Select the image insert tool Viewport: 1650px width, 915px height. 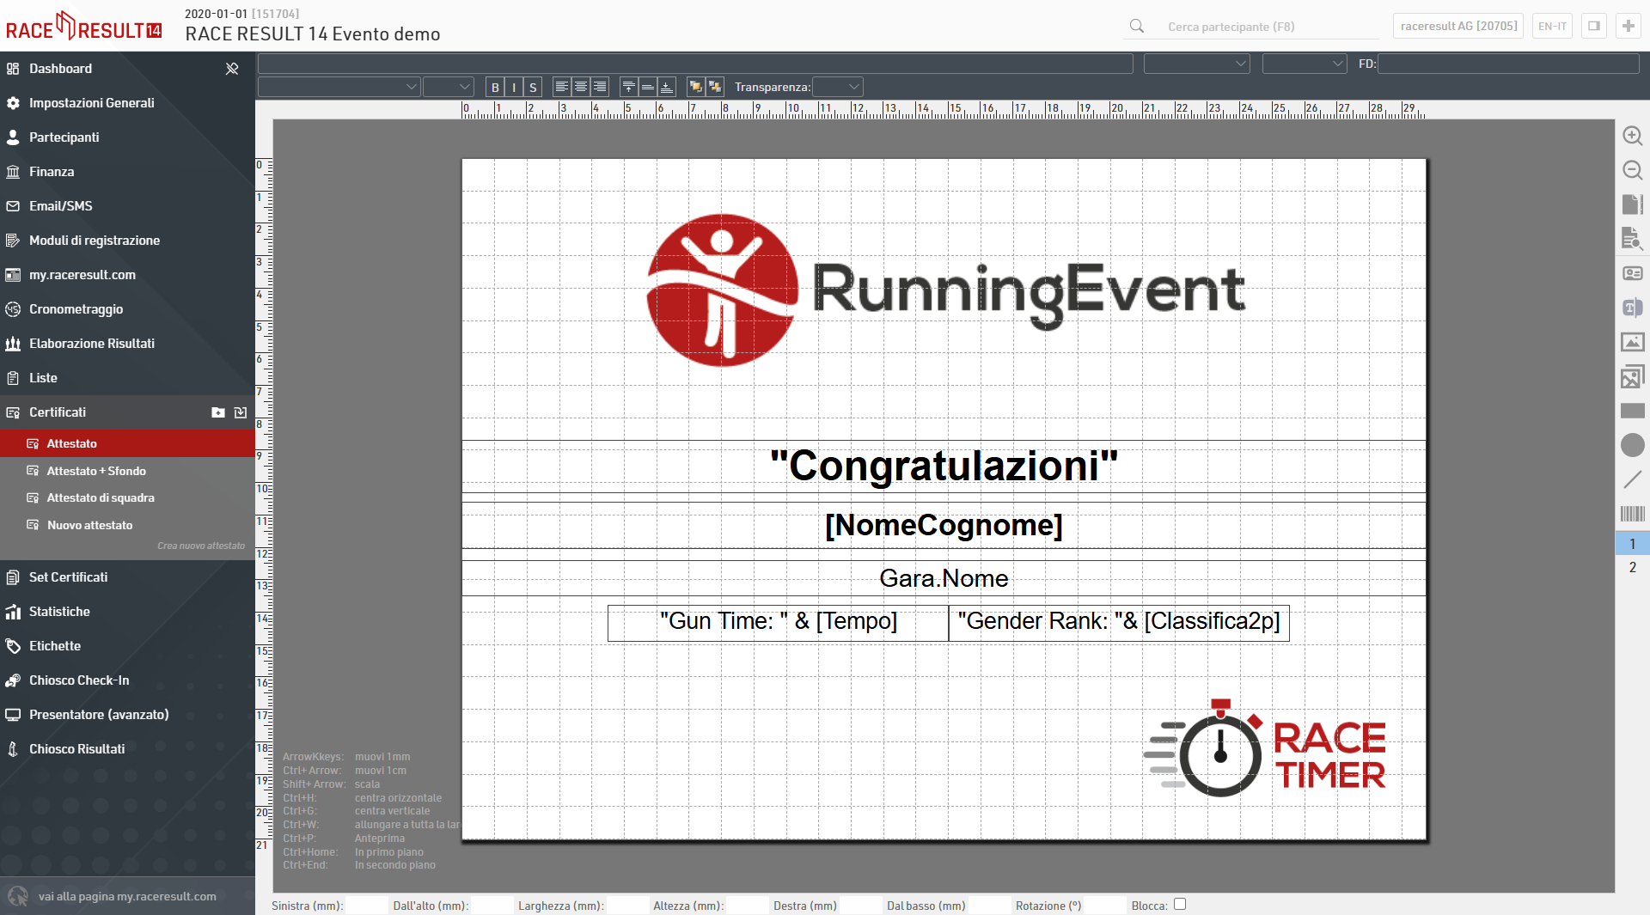[x=1632, y=342]
